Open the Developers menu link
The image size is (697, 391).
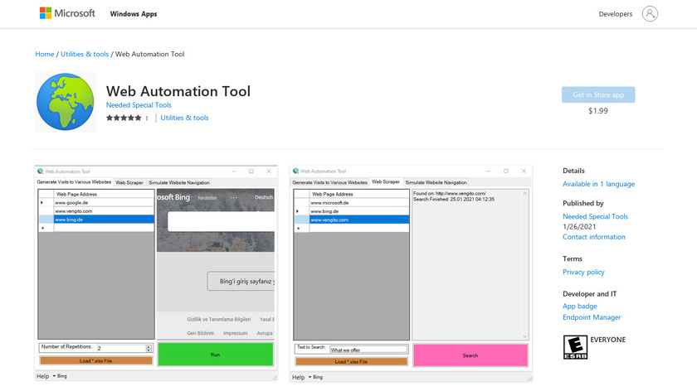pyautogui.click(x=615, y=14)
